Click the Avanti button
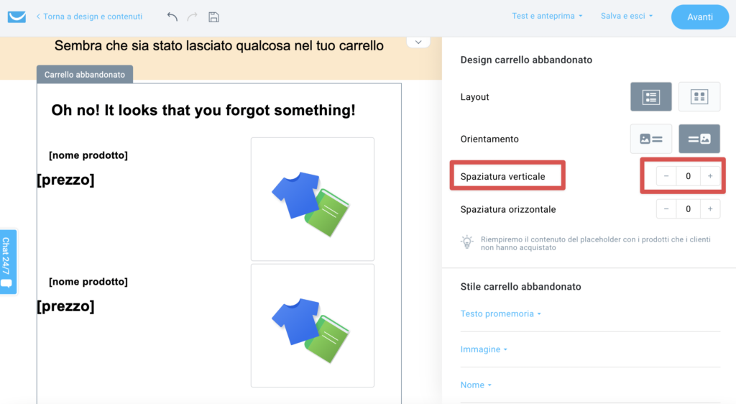 (700, 17)
